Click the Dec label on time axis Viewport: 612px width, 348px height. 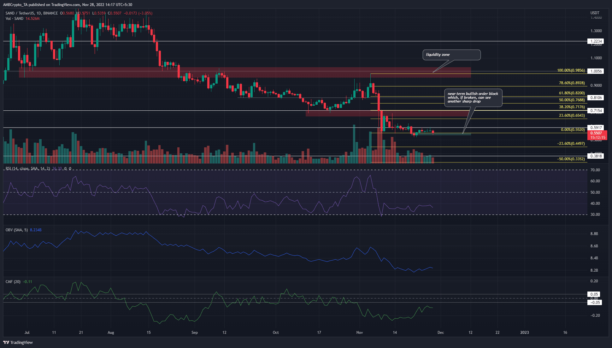(441, 333)
